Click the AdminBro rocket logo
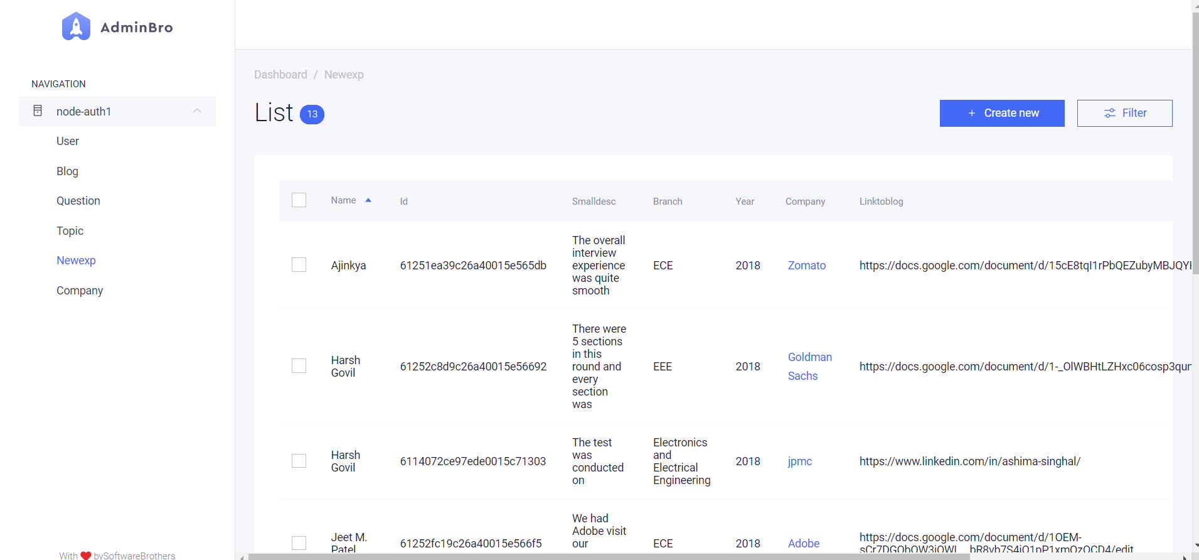The image size is (1199, 560). click(x=76, y=26)
